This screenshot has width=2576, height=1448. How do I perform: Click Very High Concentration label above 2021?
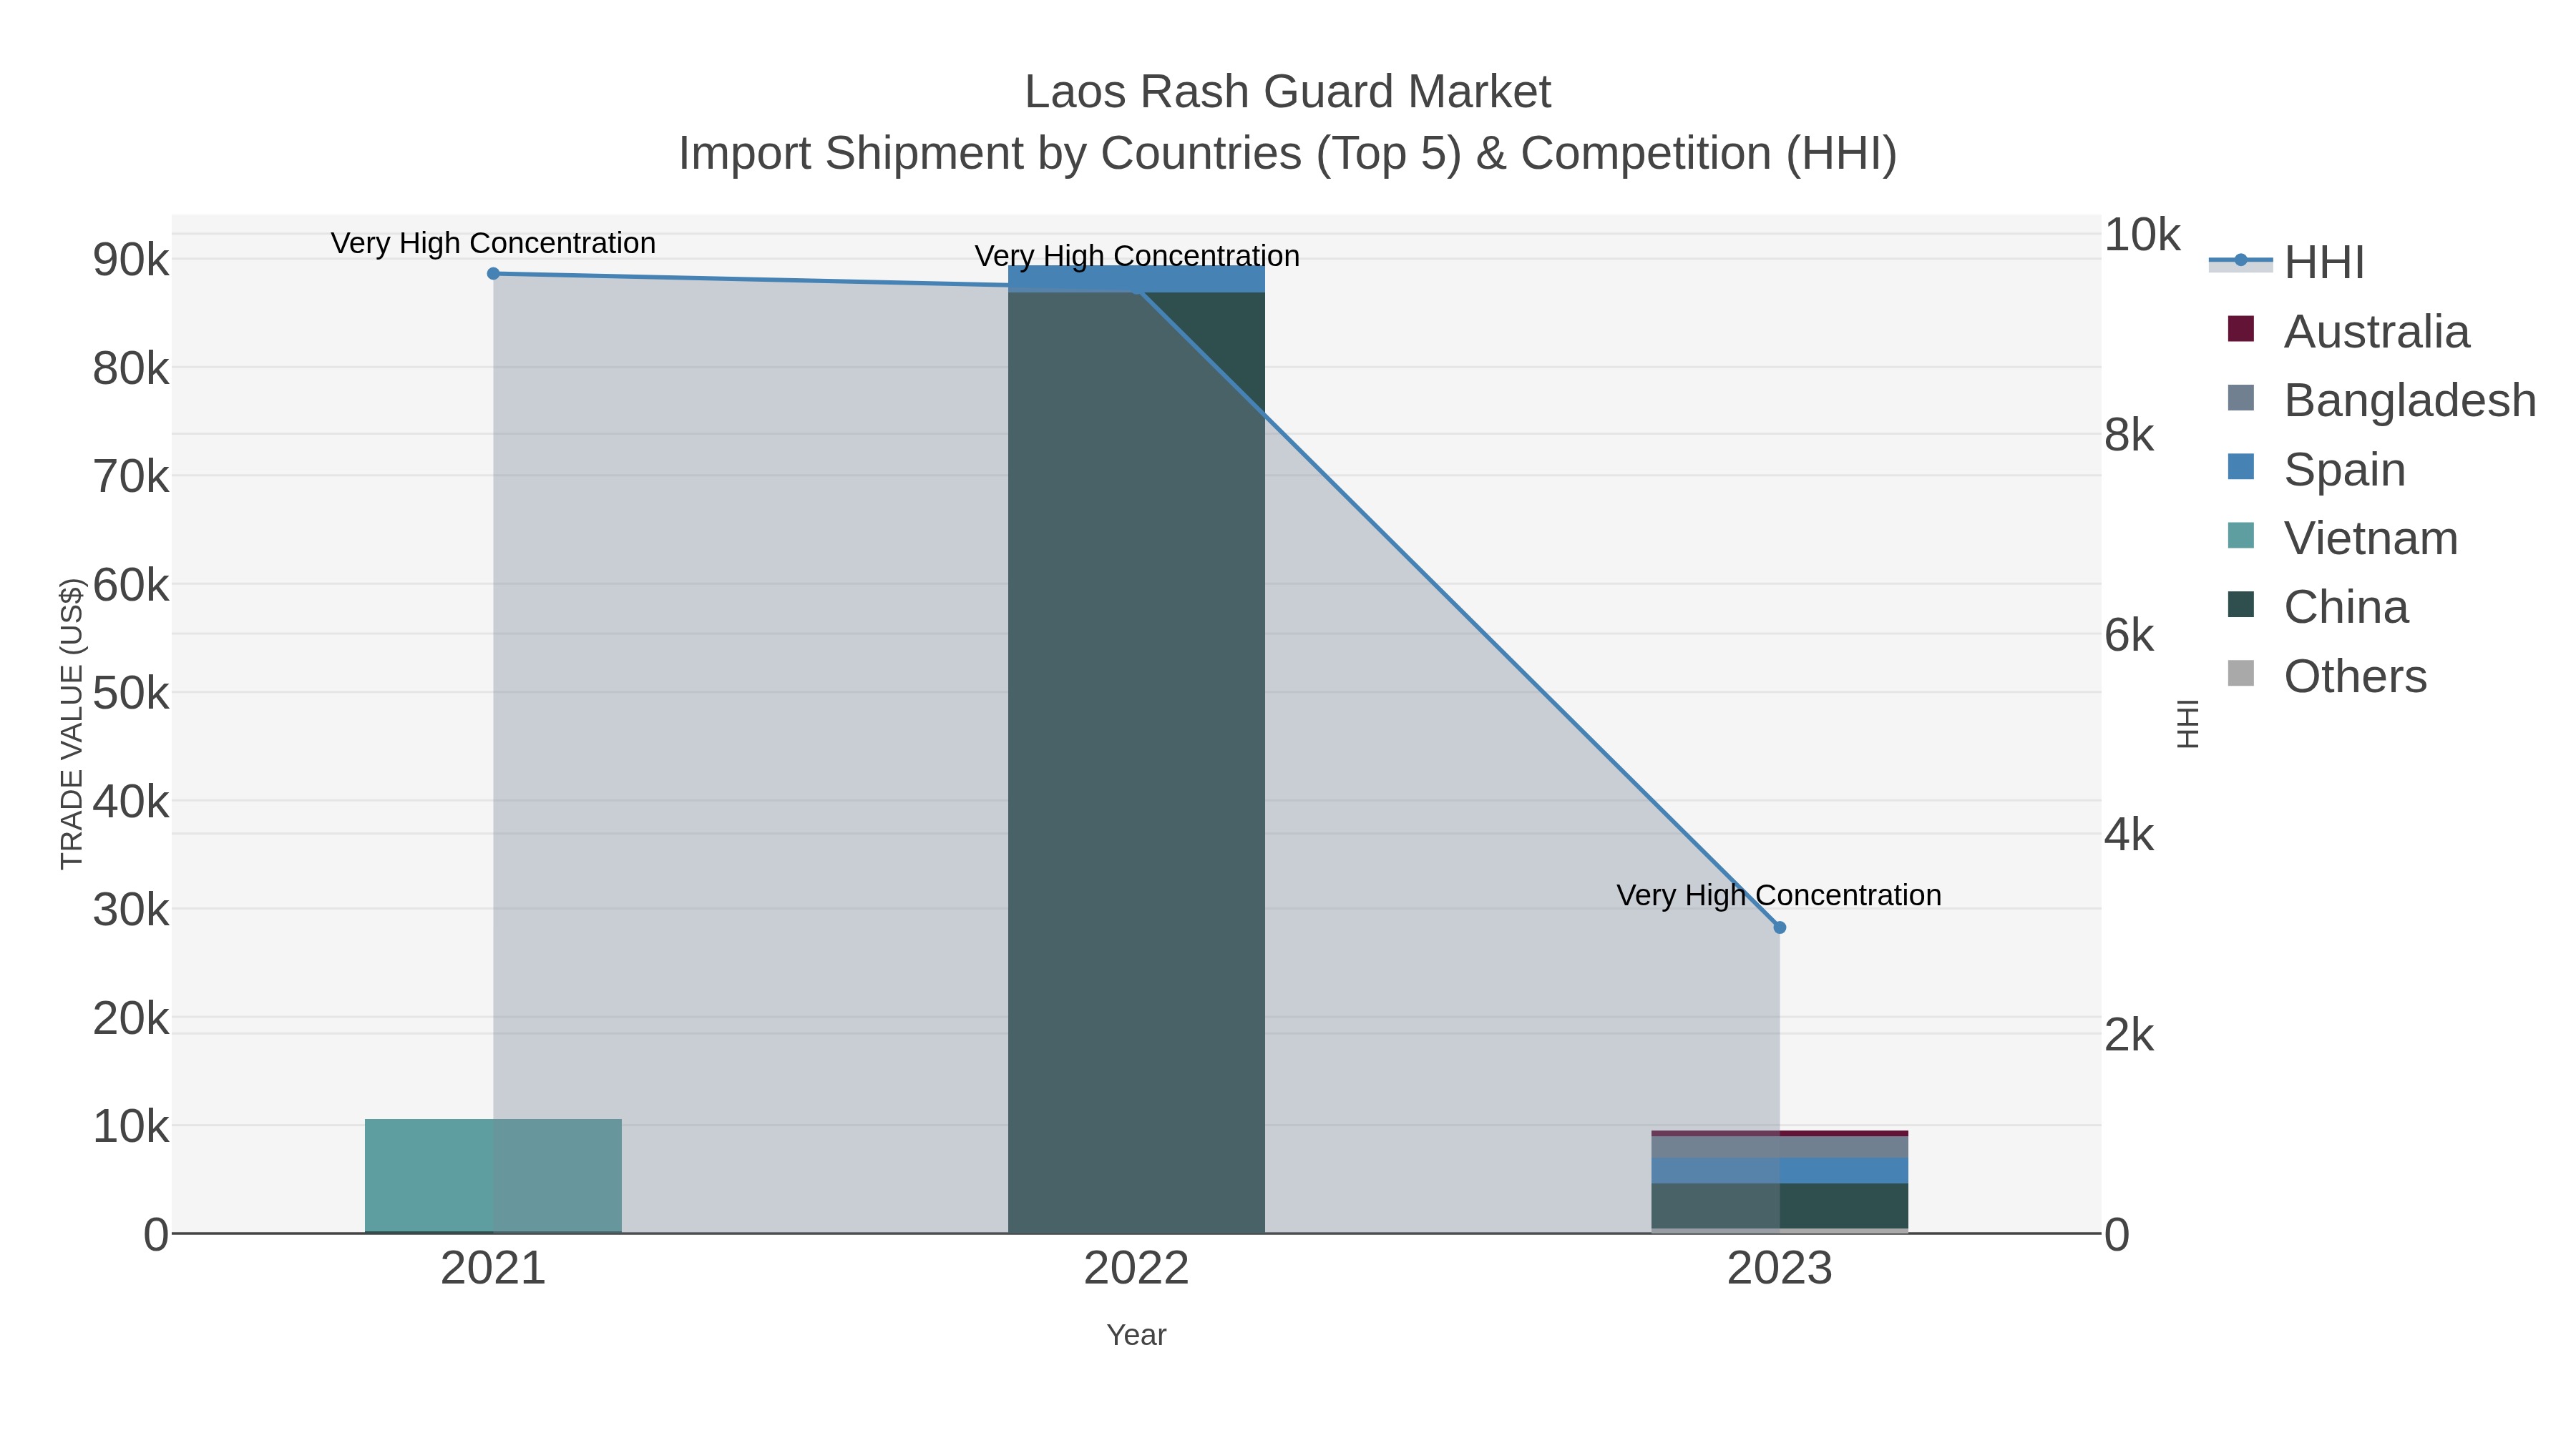[493, 243]
